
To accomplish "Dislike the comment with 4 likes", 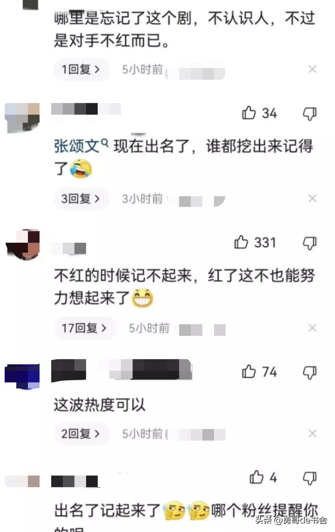I will (309, 478).
